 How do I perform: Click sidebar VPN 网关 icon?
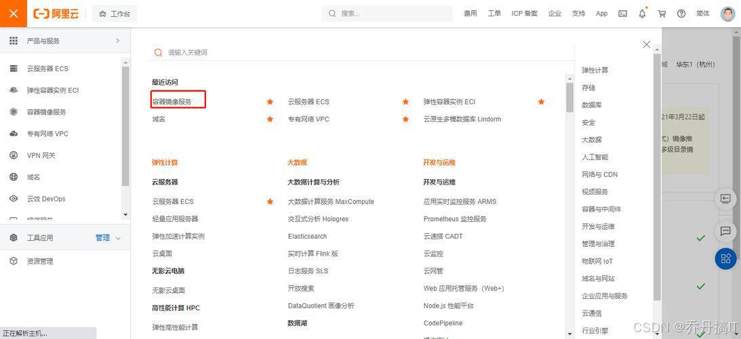(x=14, y=155)
